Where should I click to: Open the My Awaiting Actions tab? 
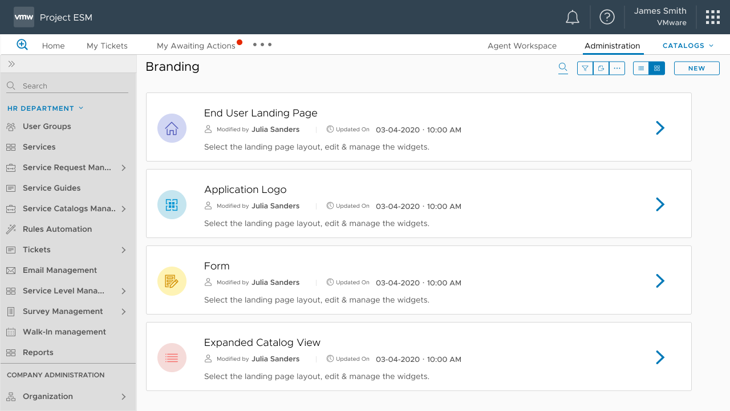tap(196, 46)
